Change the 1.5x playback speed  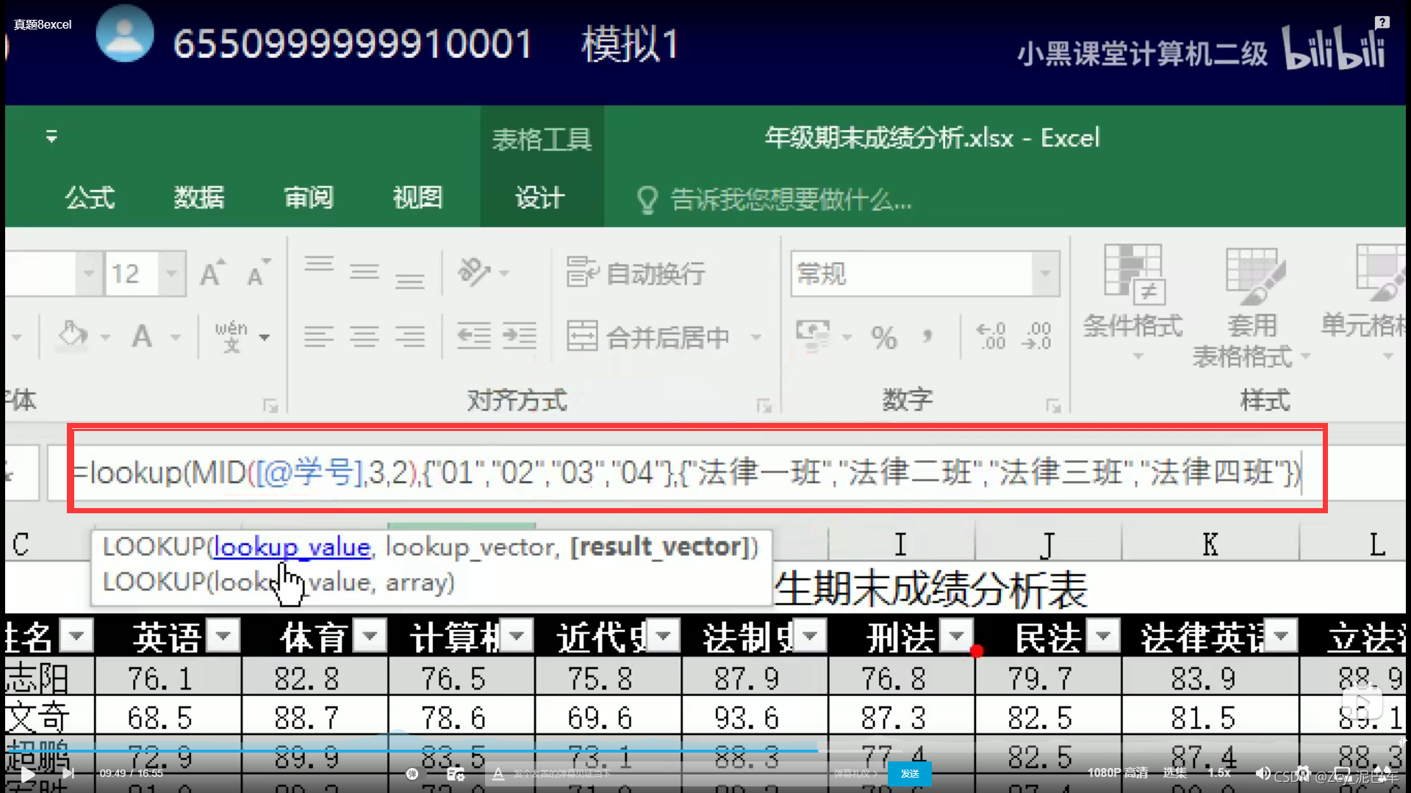(x=1219, y=772)
